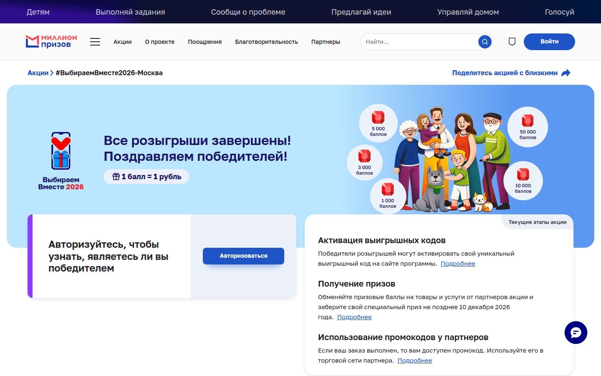Screen dimensions: 601x376
Task: Click the 5 000 баллов badge
Action: click(378, 123)
